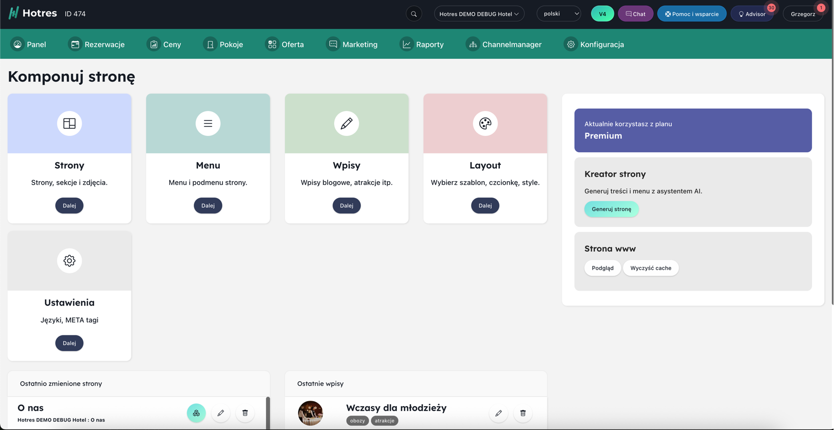Toggle the V4 version switch

[602, 14]
